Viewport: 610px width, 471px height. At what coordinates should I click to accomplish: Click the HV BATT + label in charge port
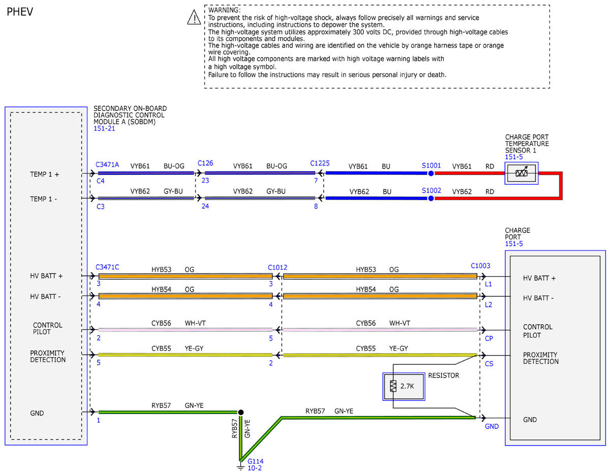539,278
